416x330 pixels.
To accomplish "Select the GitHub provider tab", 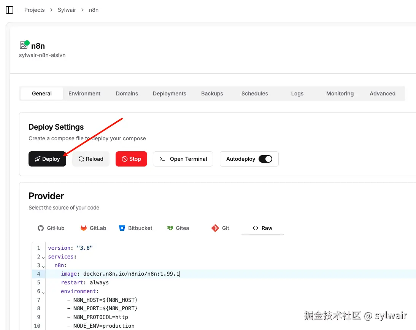I will (51, 228).
